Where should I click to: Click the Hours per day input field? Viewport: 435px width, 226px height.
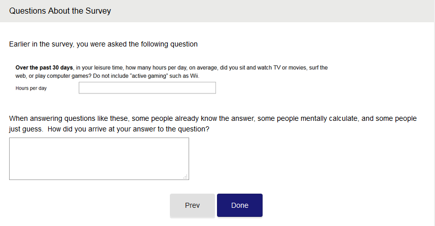point(147,88)
